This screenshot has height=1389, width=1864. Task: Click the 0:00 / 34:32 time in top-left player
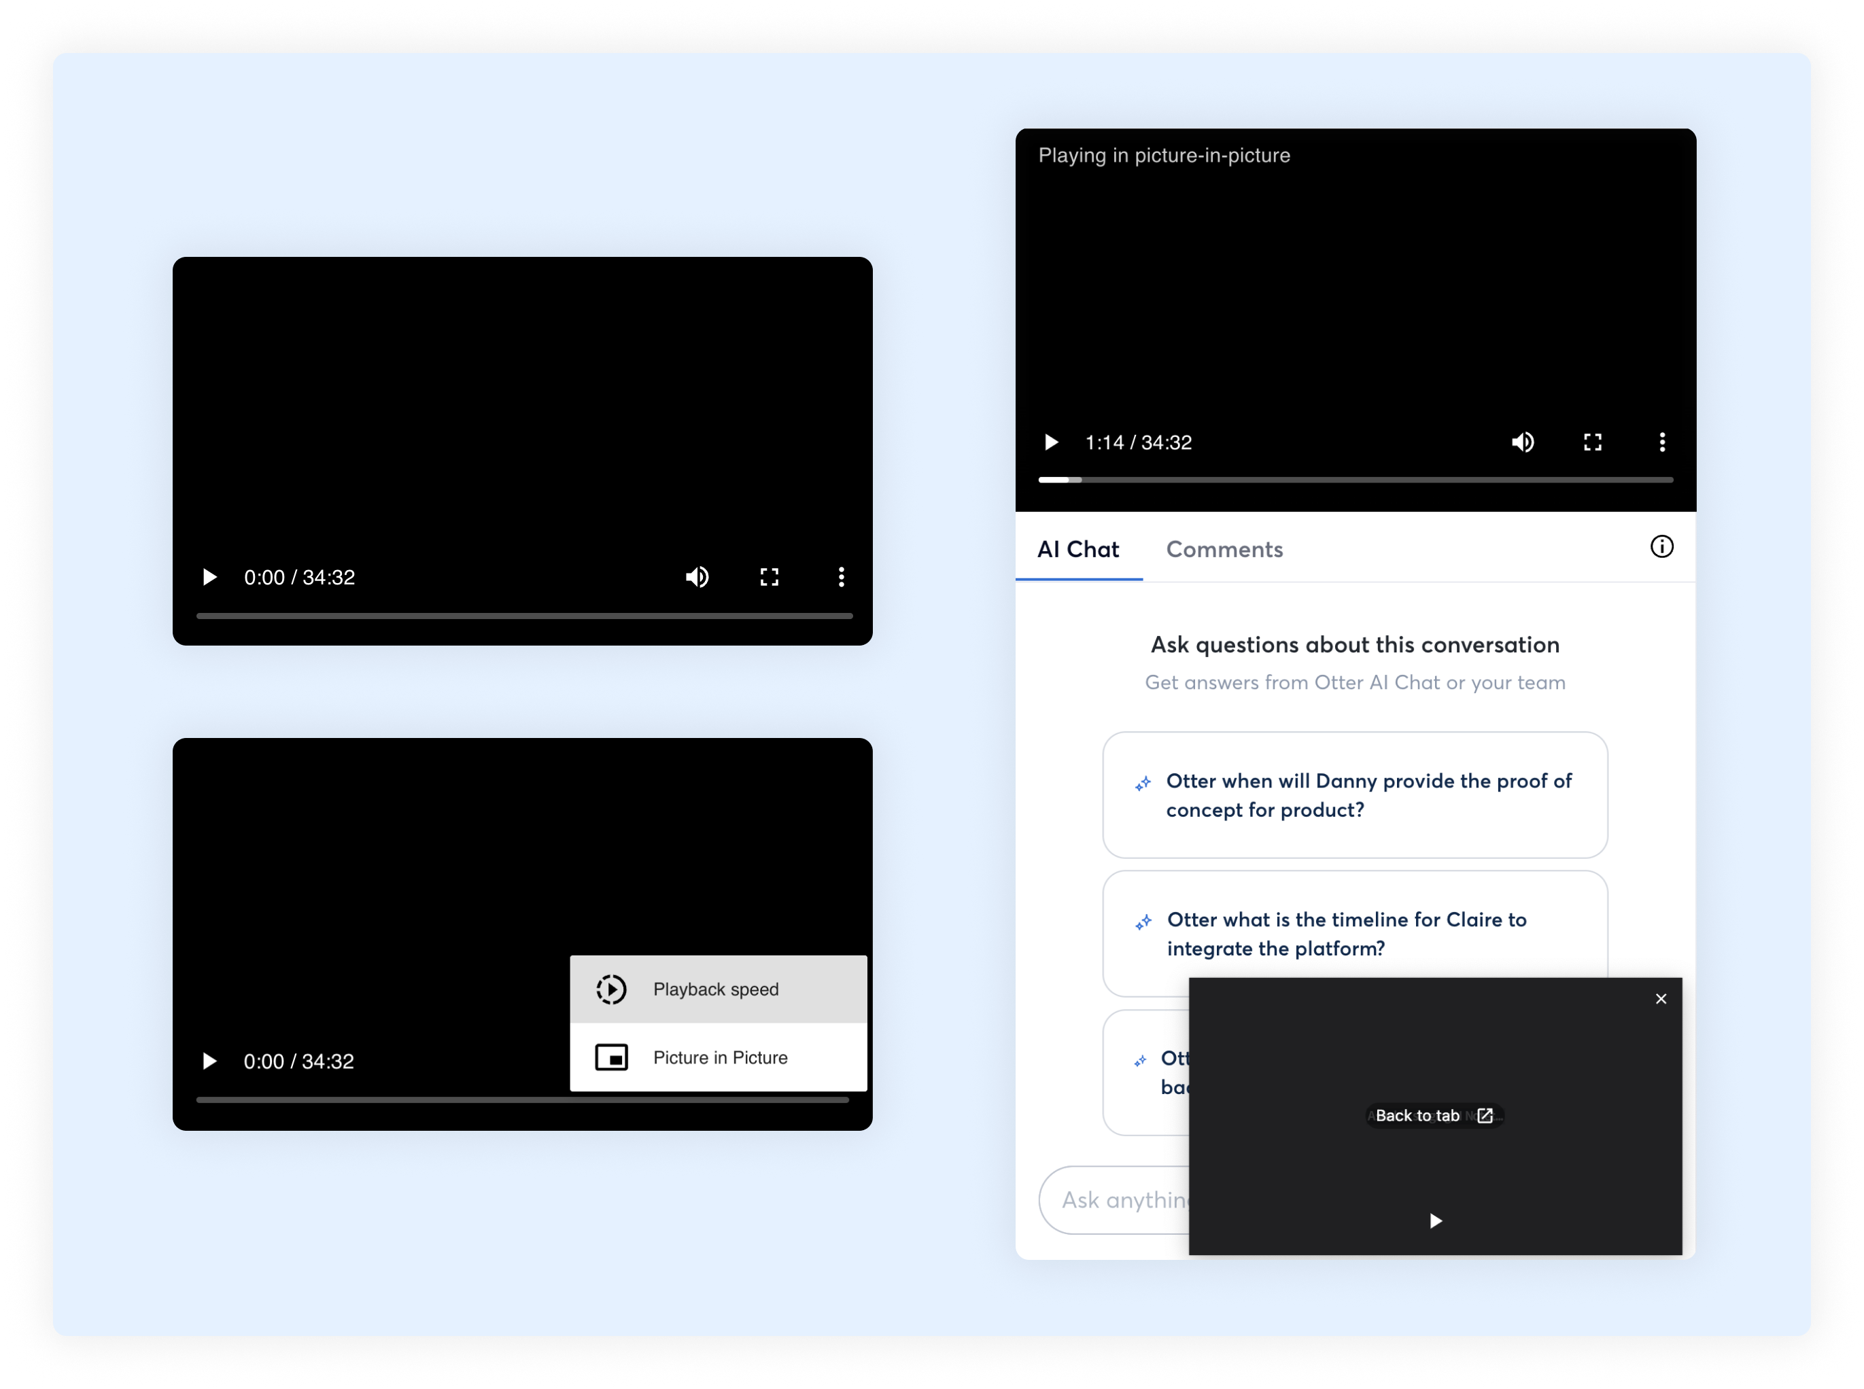tap(300, 578)
